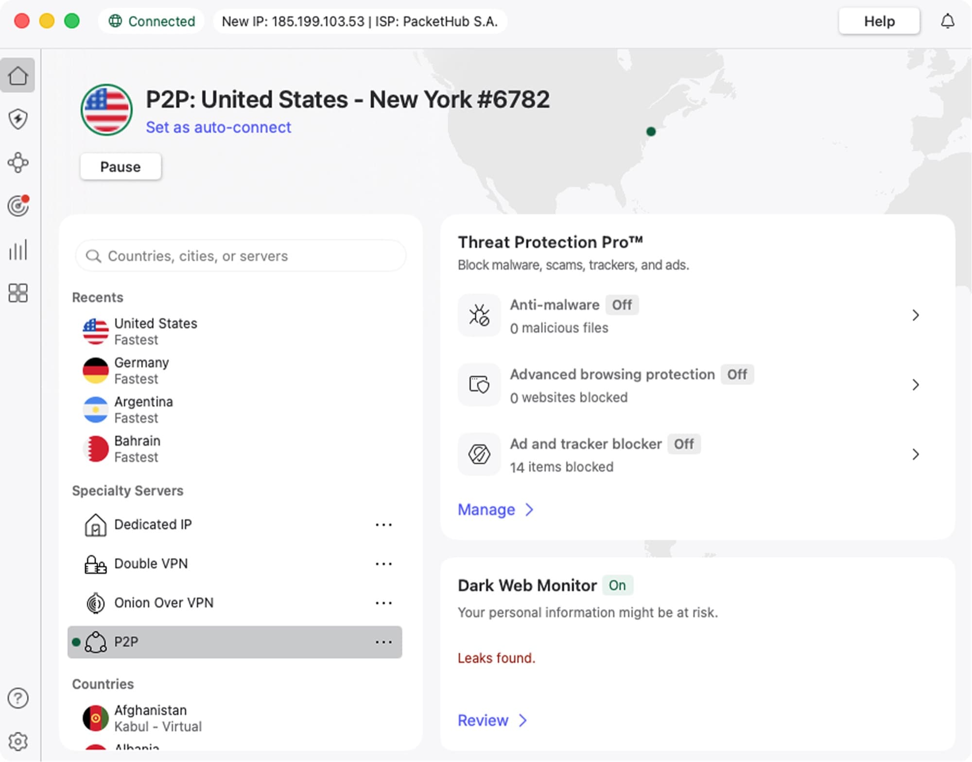Screen dimensions: 972x762
Task: Open P2P more options menu
Action: pos(383,642)
